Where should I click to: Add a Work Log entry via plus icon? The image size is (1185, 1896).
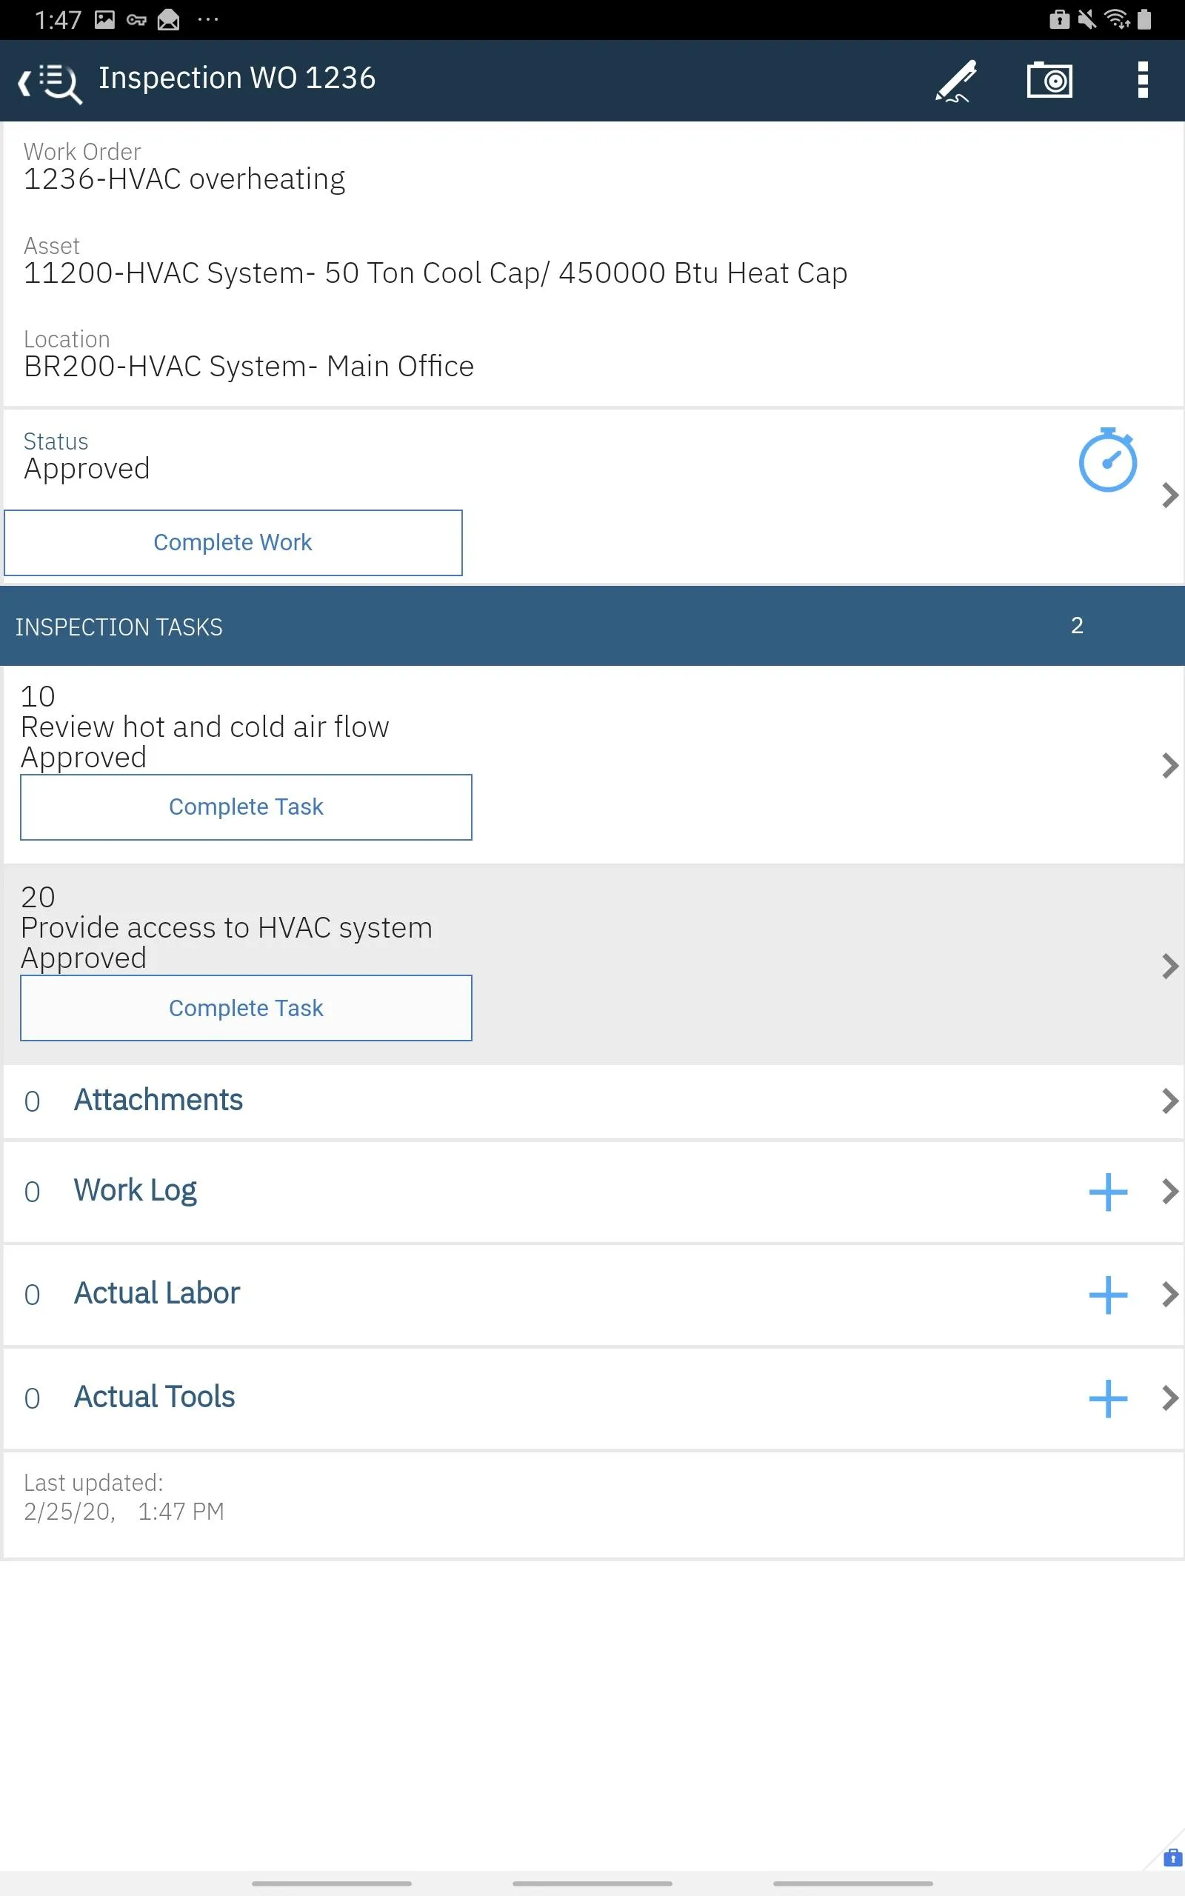1107,1193
